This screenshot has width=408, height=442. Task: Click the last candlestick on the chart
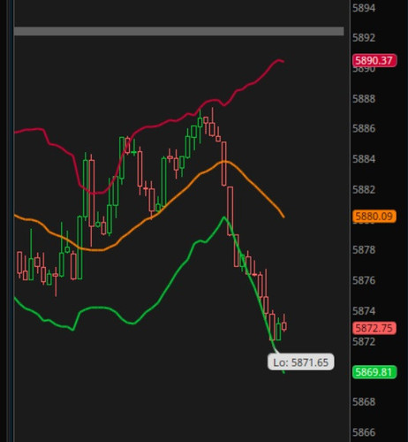click(x=284, y=325)
